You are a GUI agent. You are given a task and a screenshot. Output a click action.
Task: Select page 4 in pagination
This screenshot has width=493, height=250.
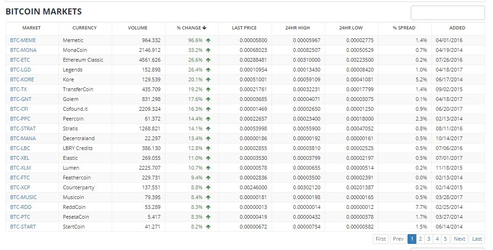pyautogui.click(x=437, y=239)
